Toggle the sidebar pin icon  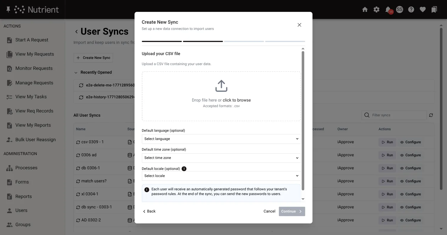click(8, 9)
